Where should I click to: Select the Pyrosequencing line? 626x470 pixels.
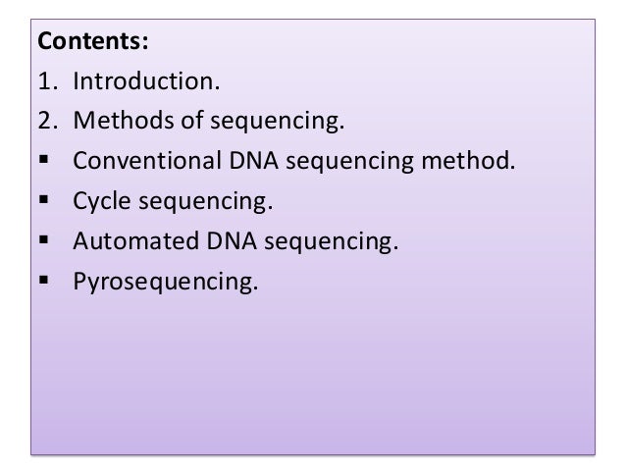click(166, 282)
